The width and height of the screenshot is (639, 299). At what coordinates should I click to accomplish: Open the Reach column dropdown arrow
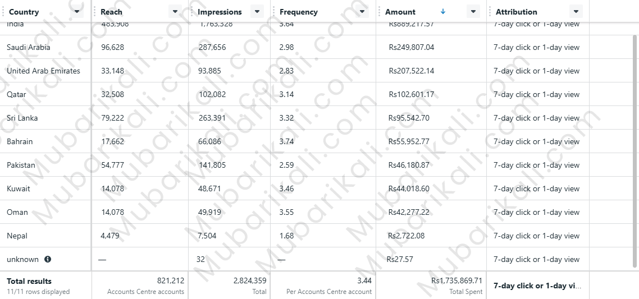pos(175,12)
